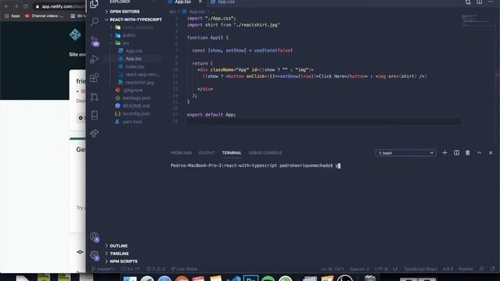Maximize the terminal panel with up chevron
500x281 pixels.
pos(479,153)
